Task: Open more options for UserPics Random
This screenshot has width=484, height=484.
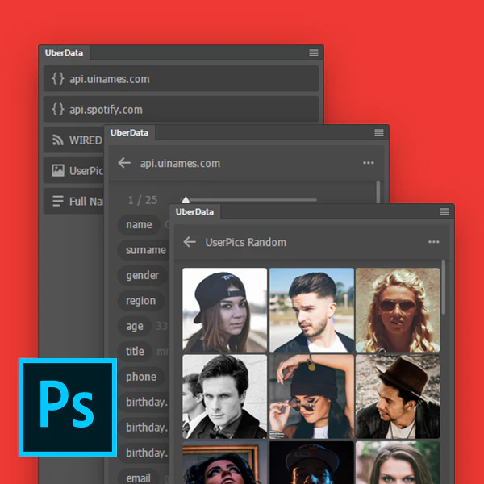Action: pyautogui.click(x=434, y=242)
